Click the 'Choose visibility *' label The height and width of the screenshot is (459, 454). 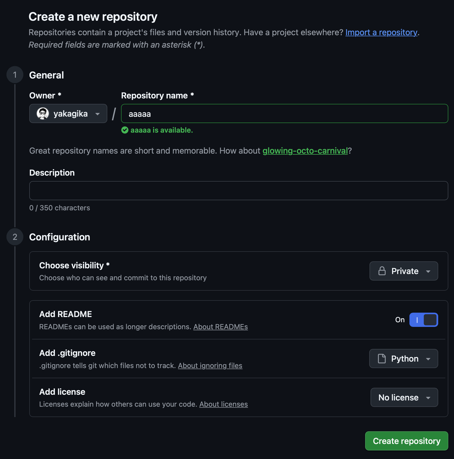(75, 265)
